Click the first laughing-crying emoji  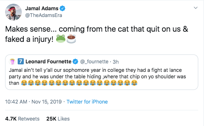click(24, 83)
